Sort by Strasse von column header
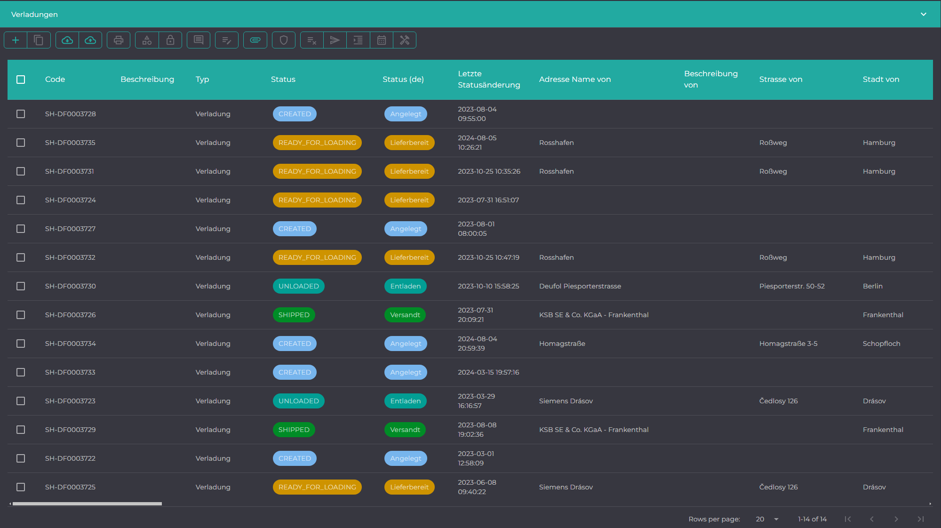The width and height of the screenshot is (941, 528). 781,80
